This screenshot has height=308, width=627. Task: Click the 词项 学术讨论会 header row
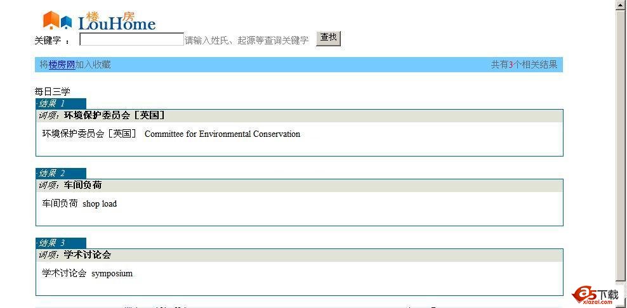[x=75, y=255]
